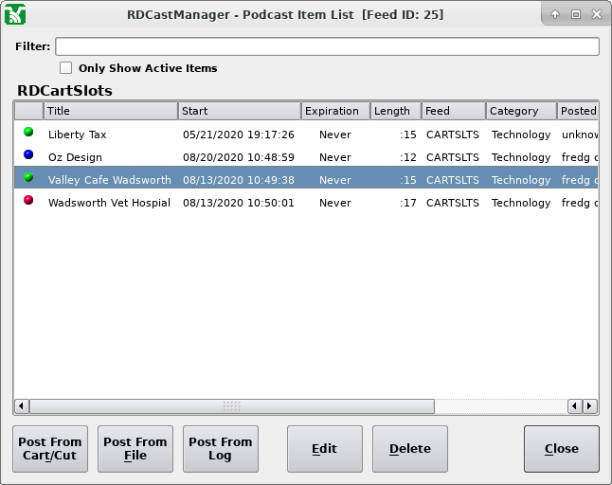Click the start date 08/13/2020 10:49:38
The width and height of the screenshot is (612, 485).
[239, 180]
